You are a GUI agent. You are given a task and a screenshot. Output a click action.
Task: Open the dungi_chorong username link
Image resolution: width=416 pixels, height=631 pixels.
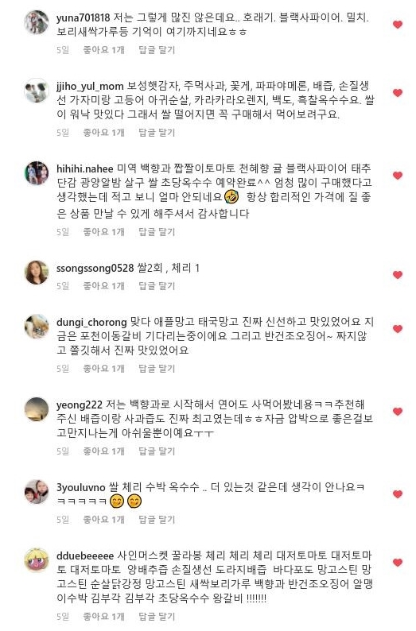pyautogui.click(x=91, y=323)
